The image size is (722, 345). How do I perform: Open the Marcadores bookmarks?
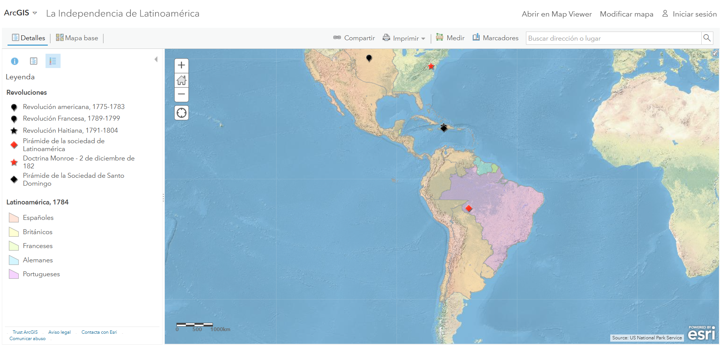(496, 38)
